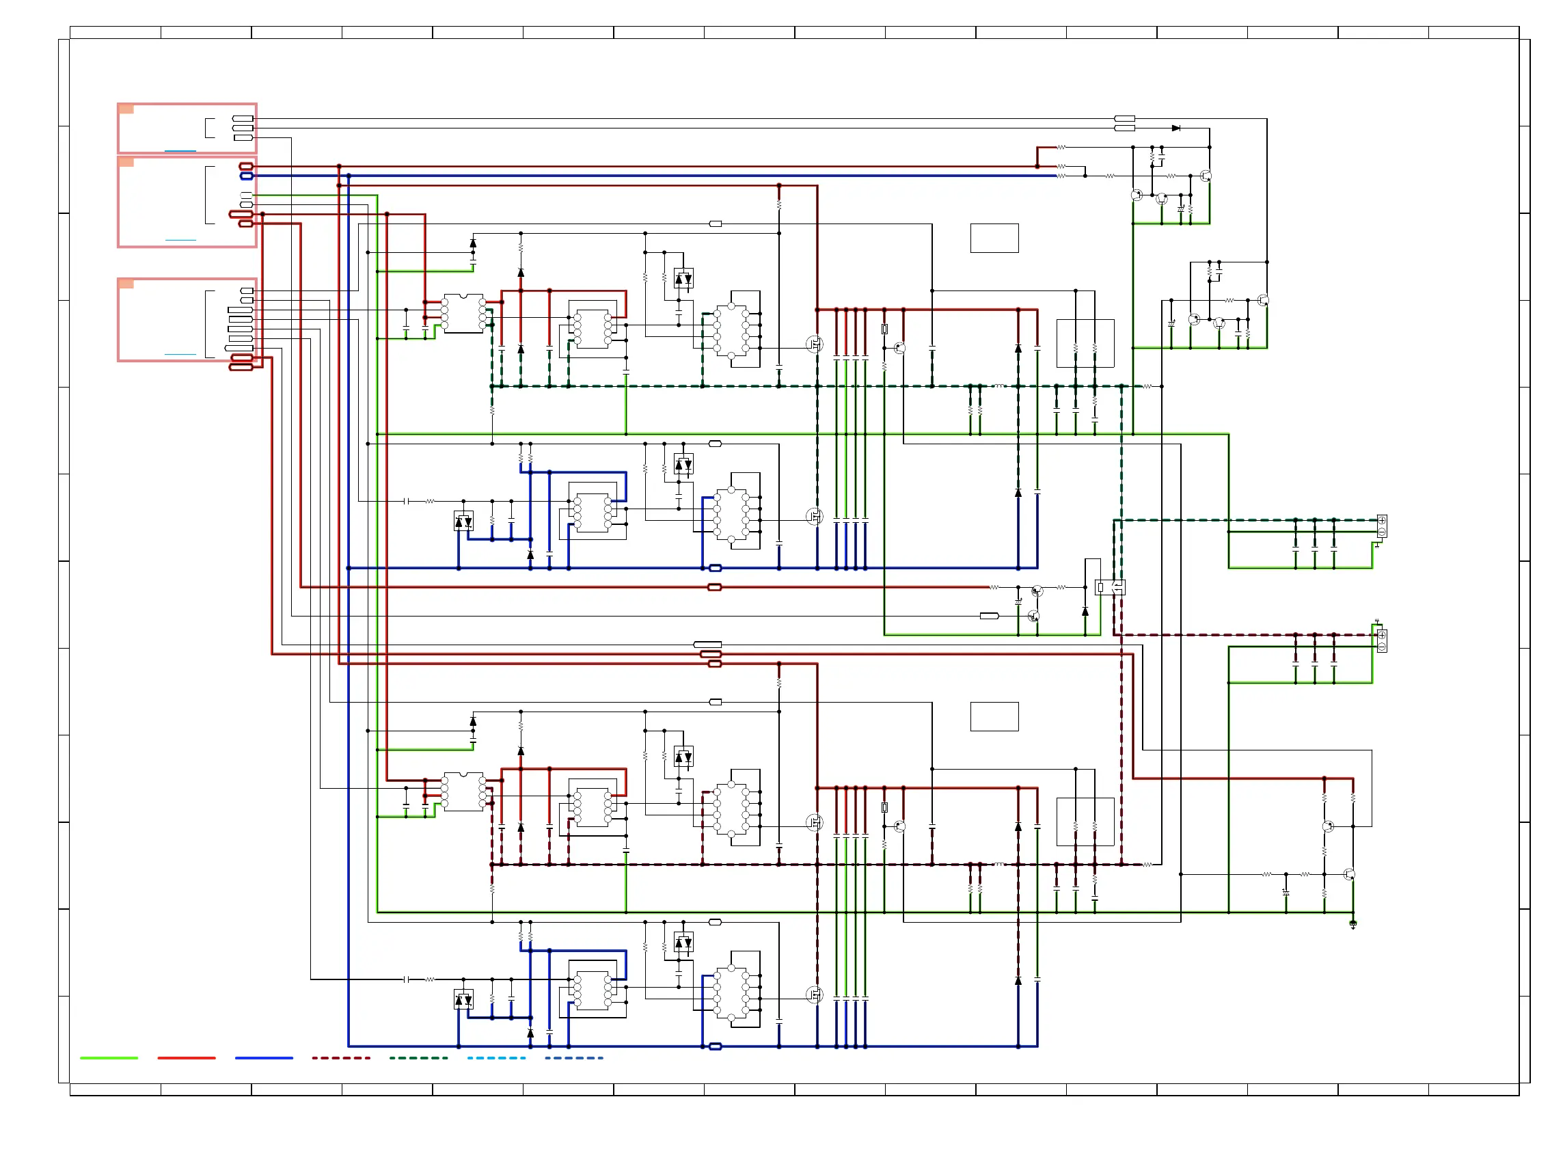Open the blue link in bottom connector block
This screenshot has height=1151, width=1550.
180,355
